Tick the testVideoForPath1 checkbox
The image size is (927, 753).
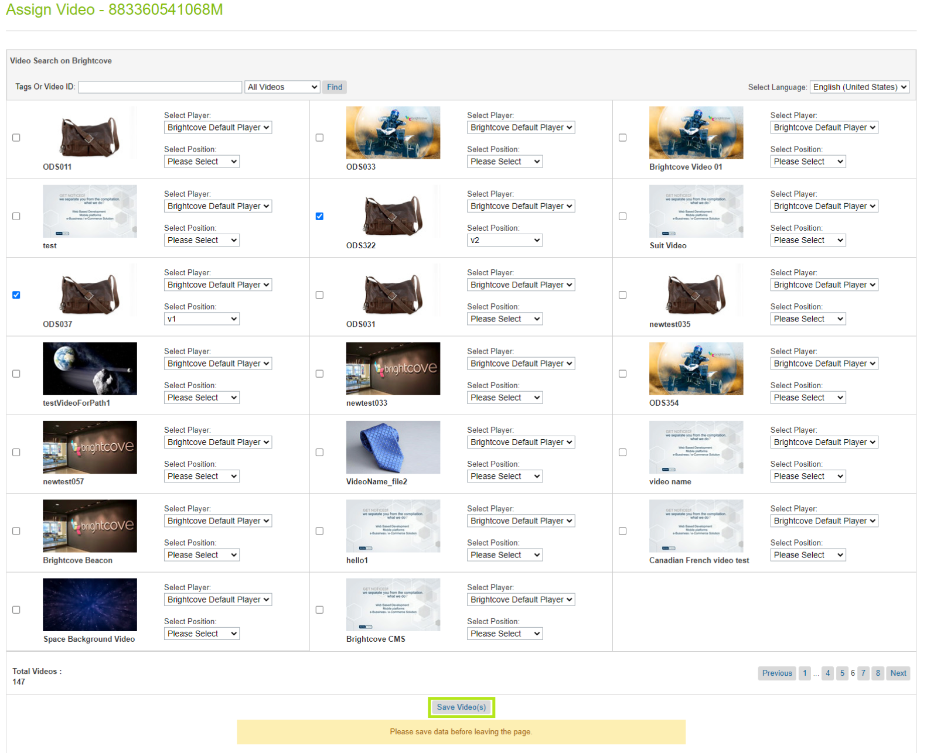tap(16, 374)
